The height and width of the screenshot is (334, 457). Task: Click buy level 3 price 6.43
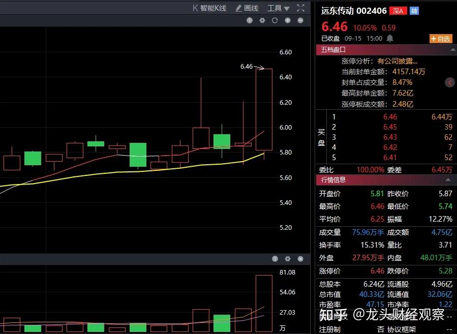click(x=390, y=137)
